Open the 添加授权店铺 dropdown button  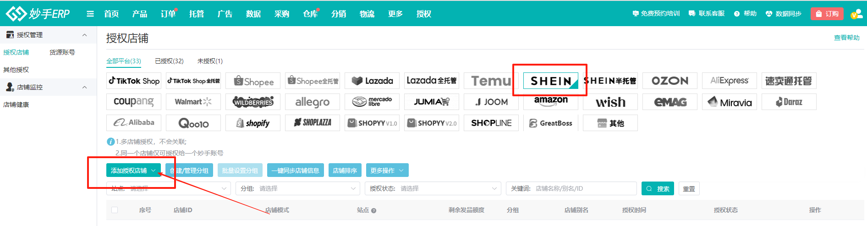(x=133, y=170)
